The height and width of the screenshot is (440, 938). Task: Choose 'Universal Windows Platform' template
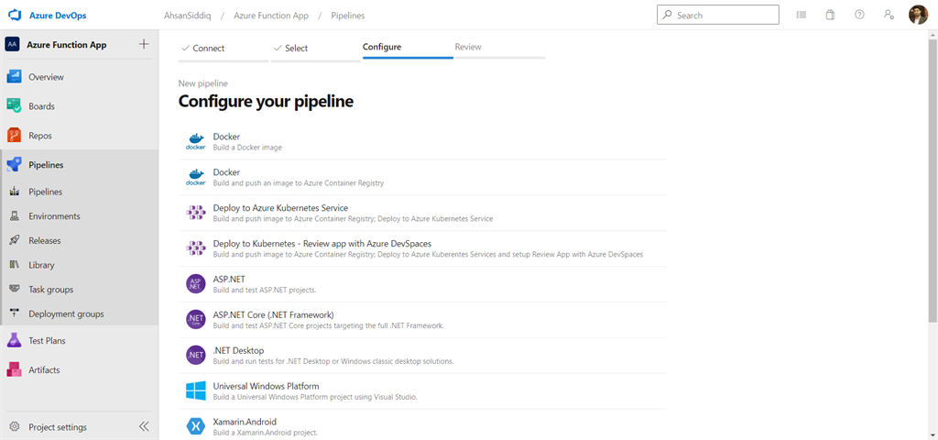(422, 390)
